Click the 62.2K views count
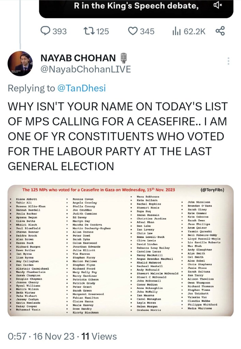Viewport: 241px width, 349px height. (195, 31)
